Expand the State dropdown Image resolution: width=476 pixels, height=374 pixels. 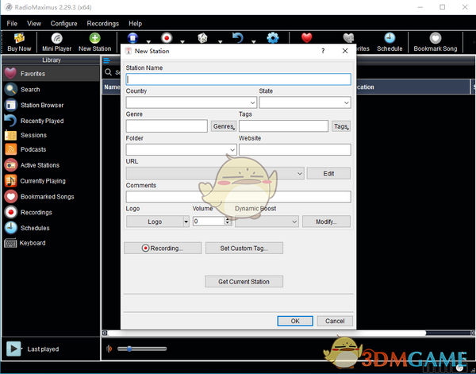(x=346, y=102)
